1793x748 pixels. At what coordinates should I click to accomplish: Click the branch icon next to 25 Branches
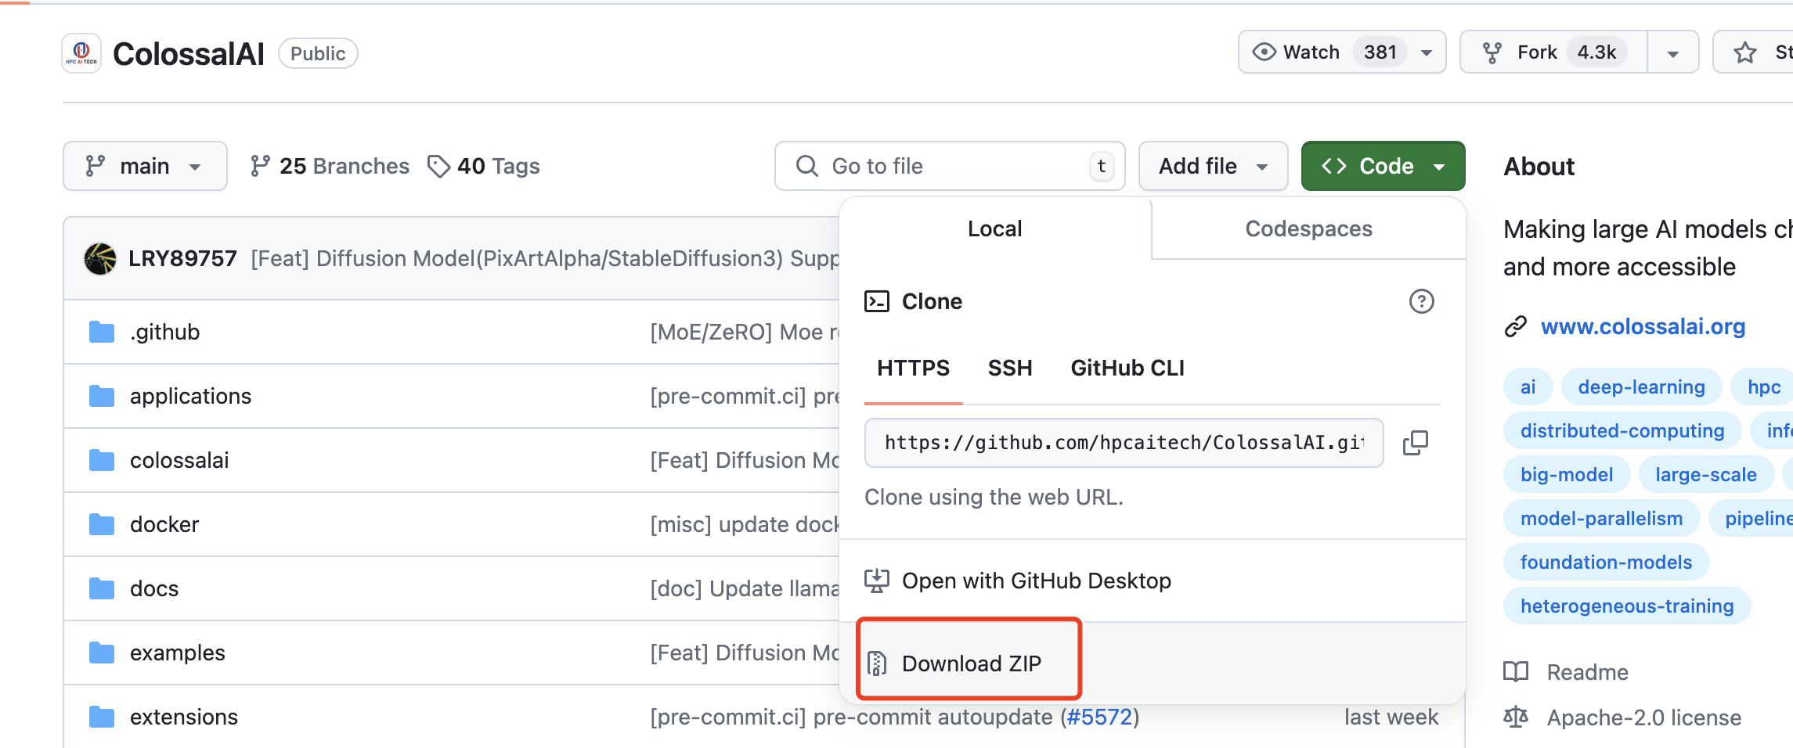pyautogui.click(x=260, y=166)
